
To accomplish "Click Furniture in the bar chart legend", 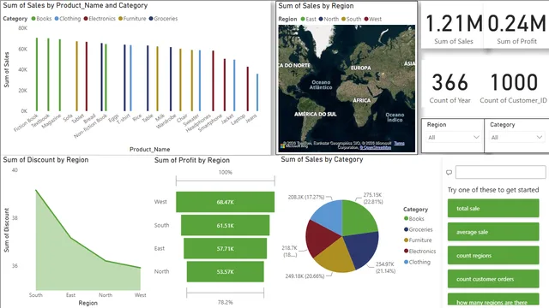I will click(132, 19).
